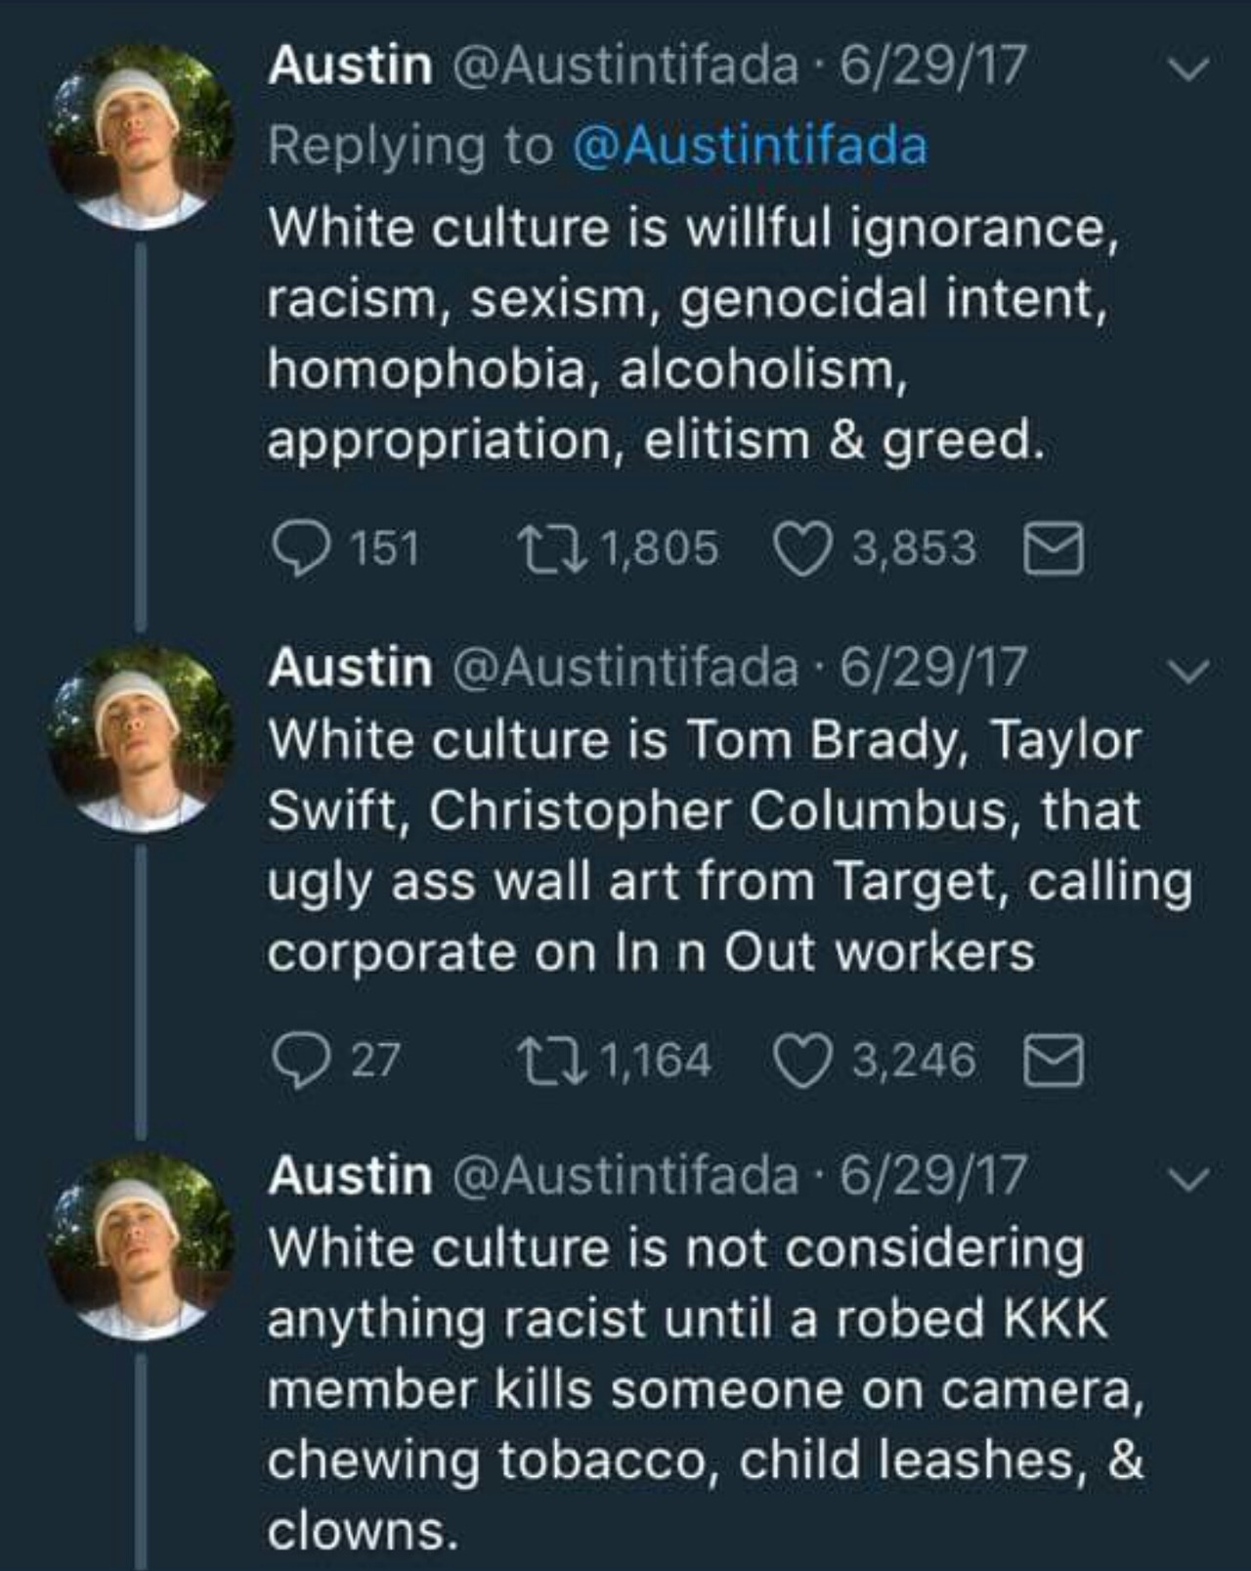Share the Tom Brady tweet via message
Viewport: 1251px width, 1571px height.
point(1053,1061)
